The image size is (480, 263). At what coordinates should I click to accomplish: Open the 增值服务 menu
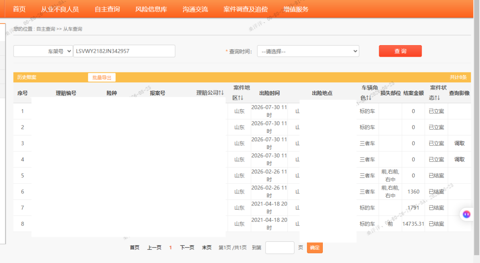tap(296, 9)
